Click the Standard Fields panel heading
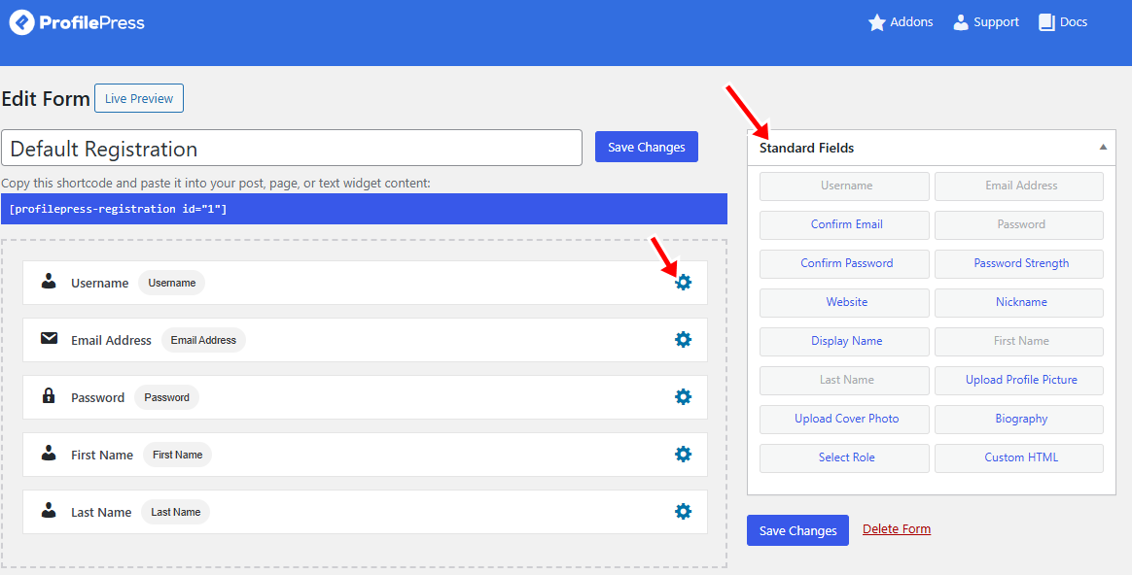This screenshot has height=575, width=1132. [806, 148]
